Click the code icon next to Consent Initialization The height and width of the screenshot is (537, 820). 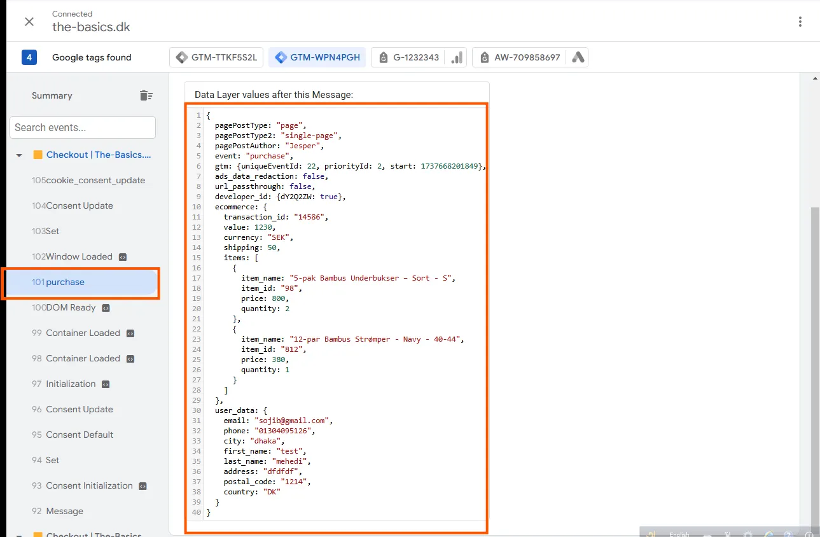click(142, 486)
